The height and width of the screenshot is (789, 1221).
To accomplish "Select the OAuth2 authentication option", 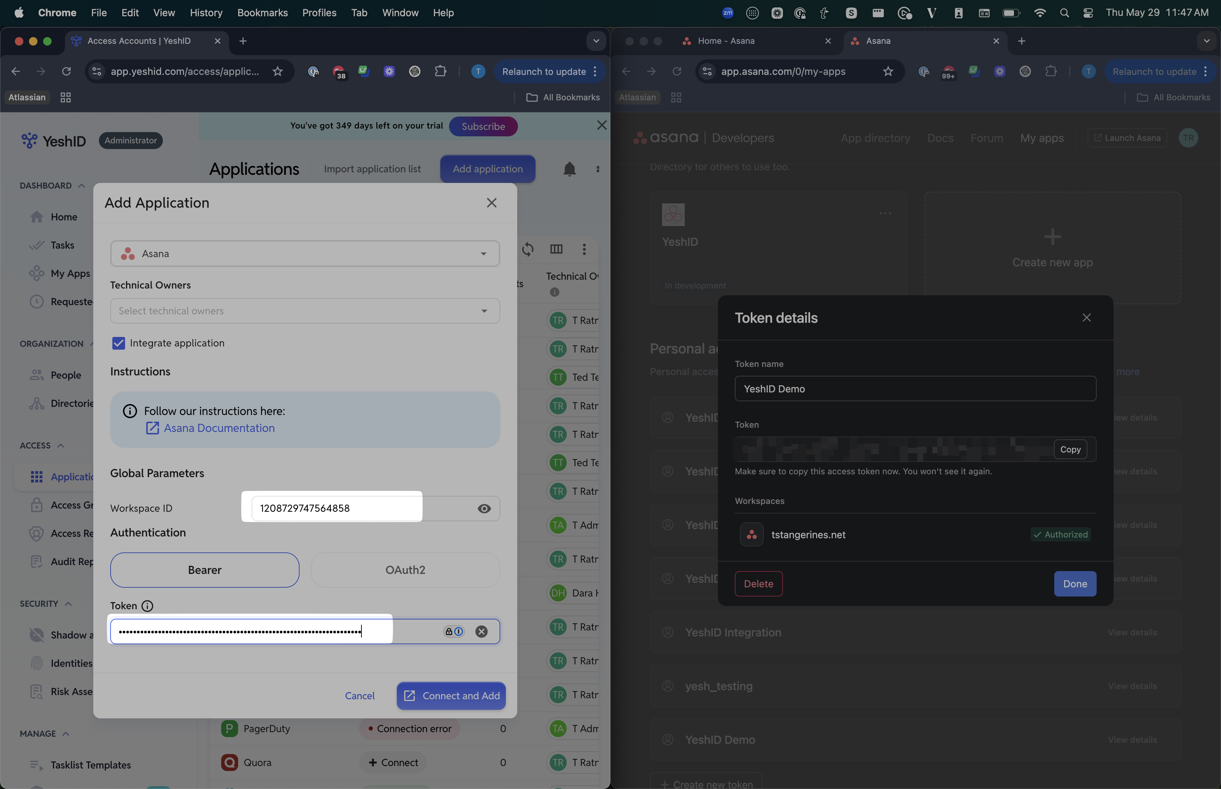I will click(x=405, y=570).
